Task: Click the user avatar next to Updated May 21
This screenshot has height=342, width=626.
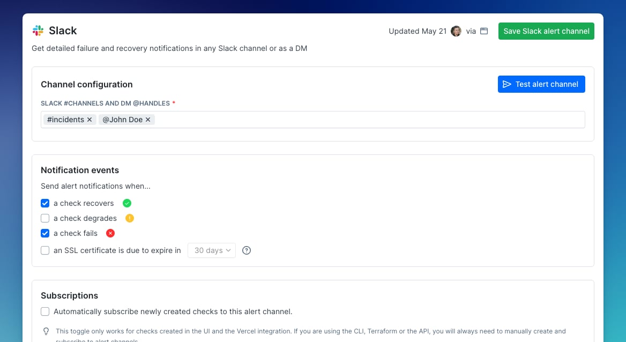Action: pyautogui.click(x=456, y=31)
